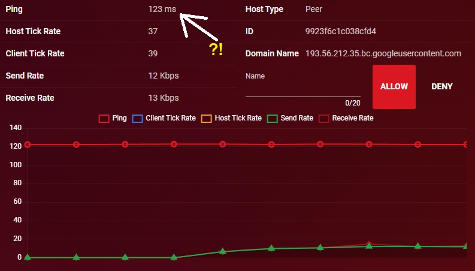This screenshot has height=271, width=475.
Task: Click the leftmost green Send Rate triangle
Action: click(x=28, y=257)
